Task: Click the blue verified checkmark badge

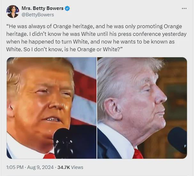Action: [x=67, y=8]
